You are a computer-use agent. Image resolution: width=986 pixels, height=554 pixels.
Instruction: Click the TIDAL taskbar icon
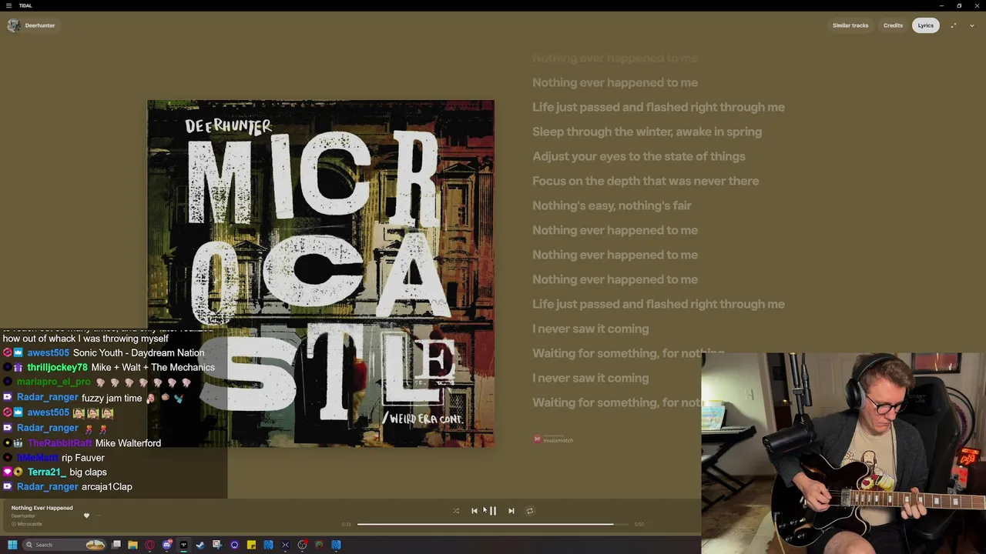pos(183,545)
